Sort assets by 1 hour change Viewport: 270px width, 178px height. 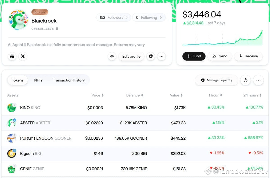pyautogui.click(x=215, y=95)
